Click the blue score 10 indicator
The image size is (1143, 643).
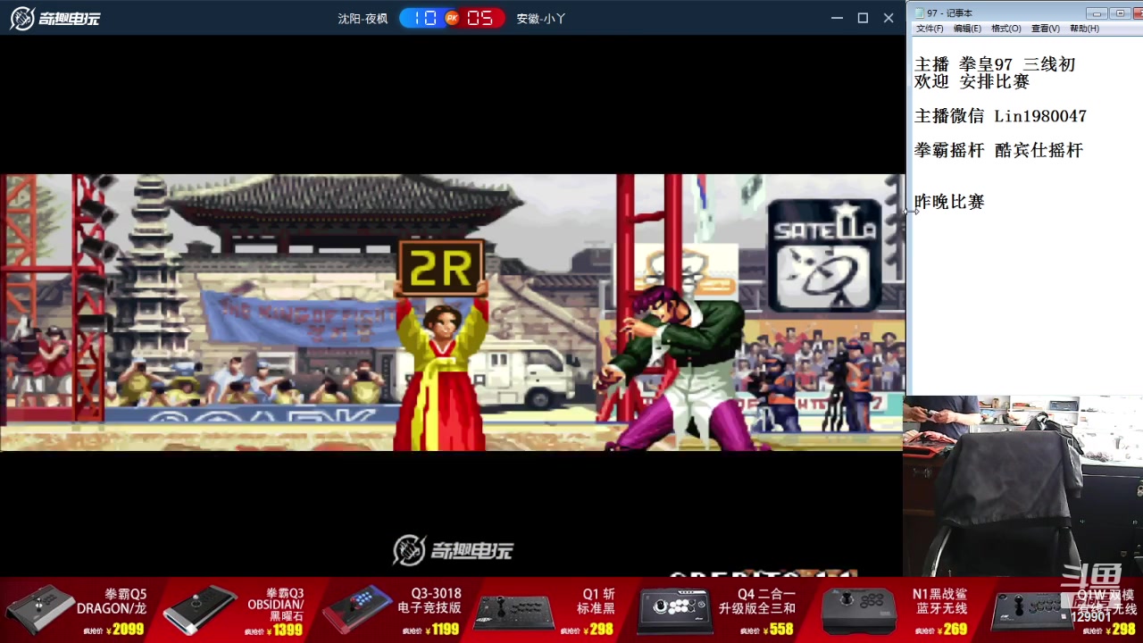click(x=423, y=18)
